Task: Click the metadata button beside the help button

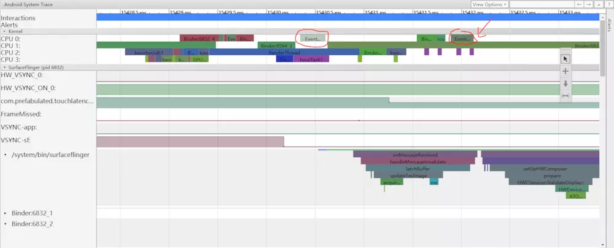Action: coord(599,4)
